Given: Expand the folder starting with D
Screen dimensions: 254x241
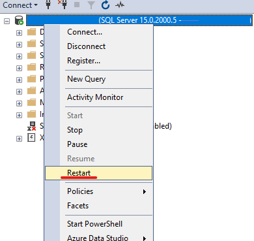Looking at the screenshot, I should [x=19, y=33].
